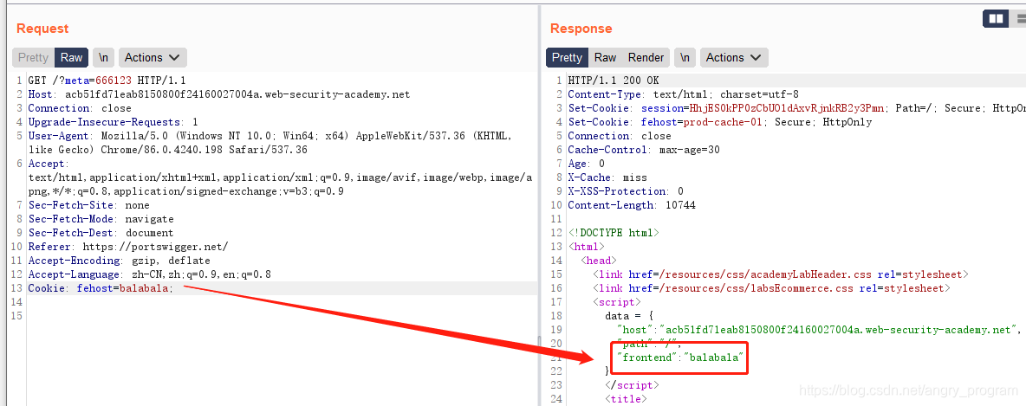Click the <head> tag on line 14
1026x406 pixels.
598,261
